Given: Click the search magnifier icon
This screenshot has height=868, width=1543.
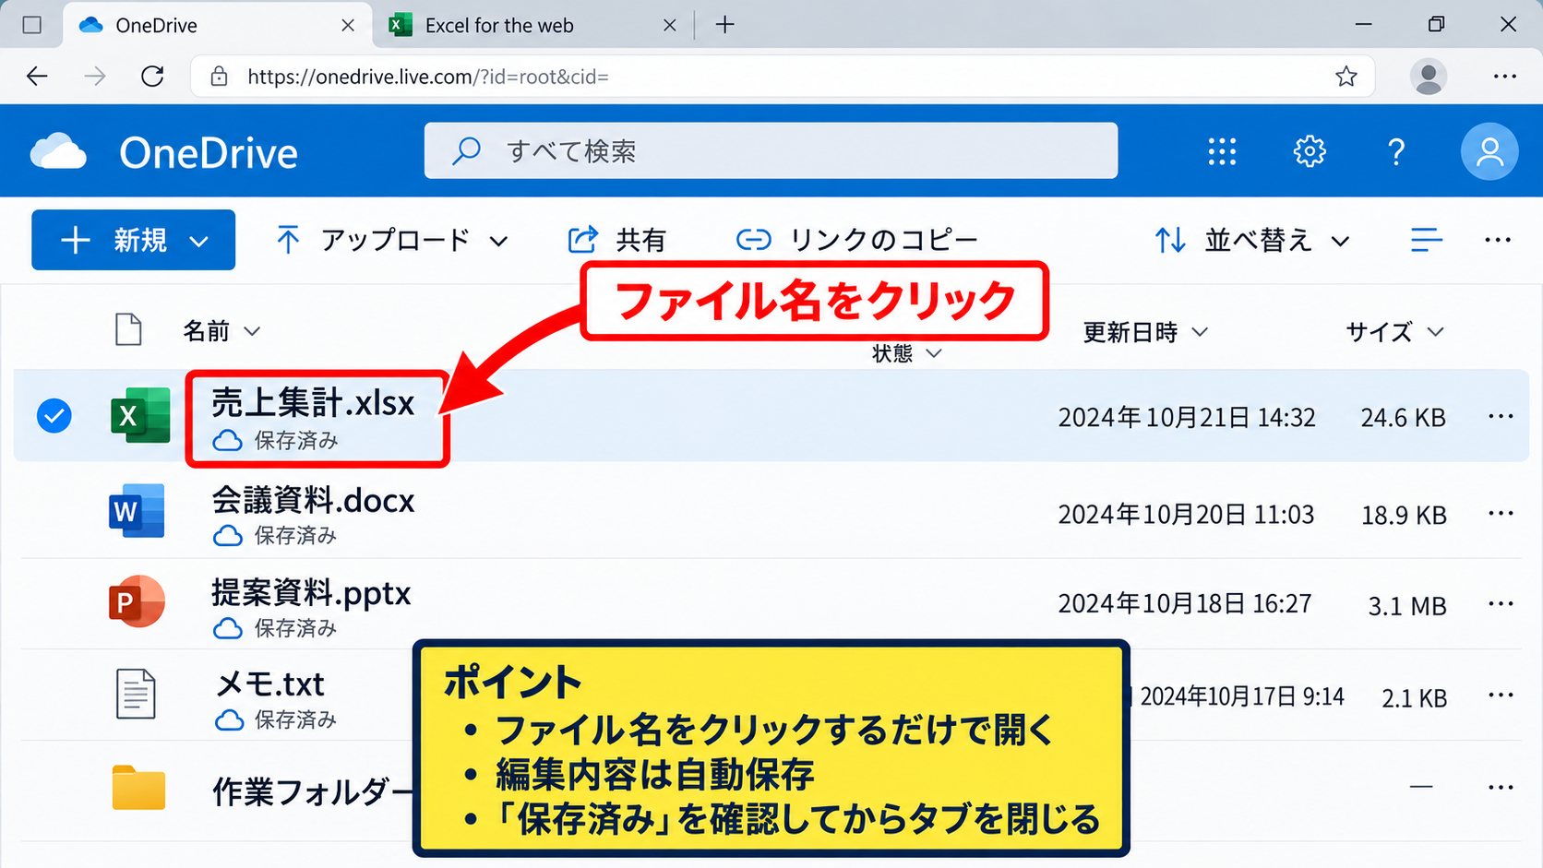Looking at the screenshot, I should pos(466,150).
